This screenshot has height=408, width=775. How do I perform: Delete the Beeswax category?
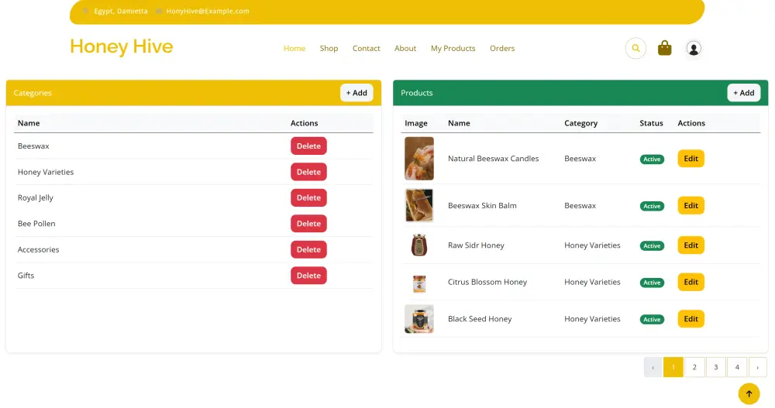click(x=308, y=146)
